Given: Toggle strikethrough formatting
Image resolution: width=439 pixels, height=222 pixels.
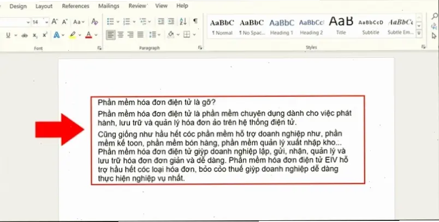Looking at the screenshot, I should [25, 35].
